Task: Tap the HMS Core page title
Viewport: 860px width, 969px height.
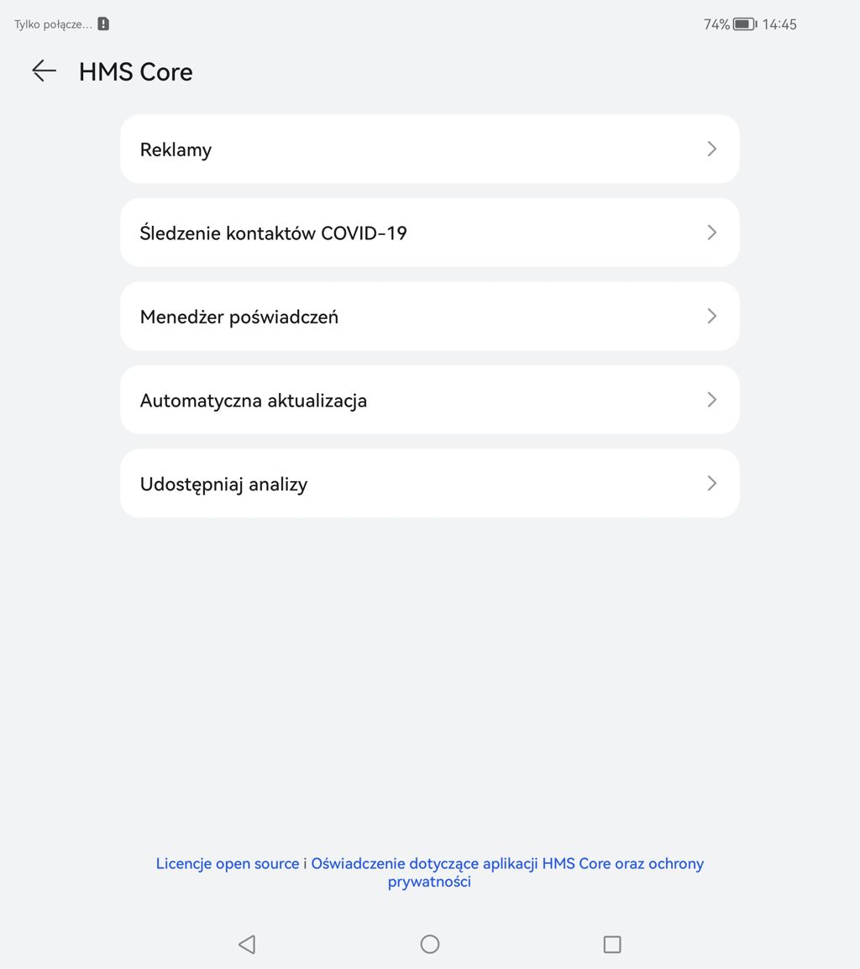Action: [136, 72]
